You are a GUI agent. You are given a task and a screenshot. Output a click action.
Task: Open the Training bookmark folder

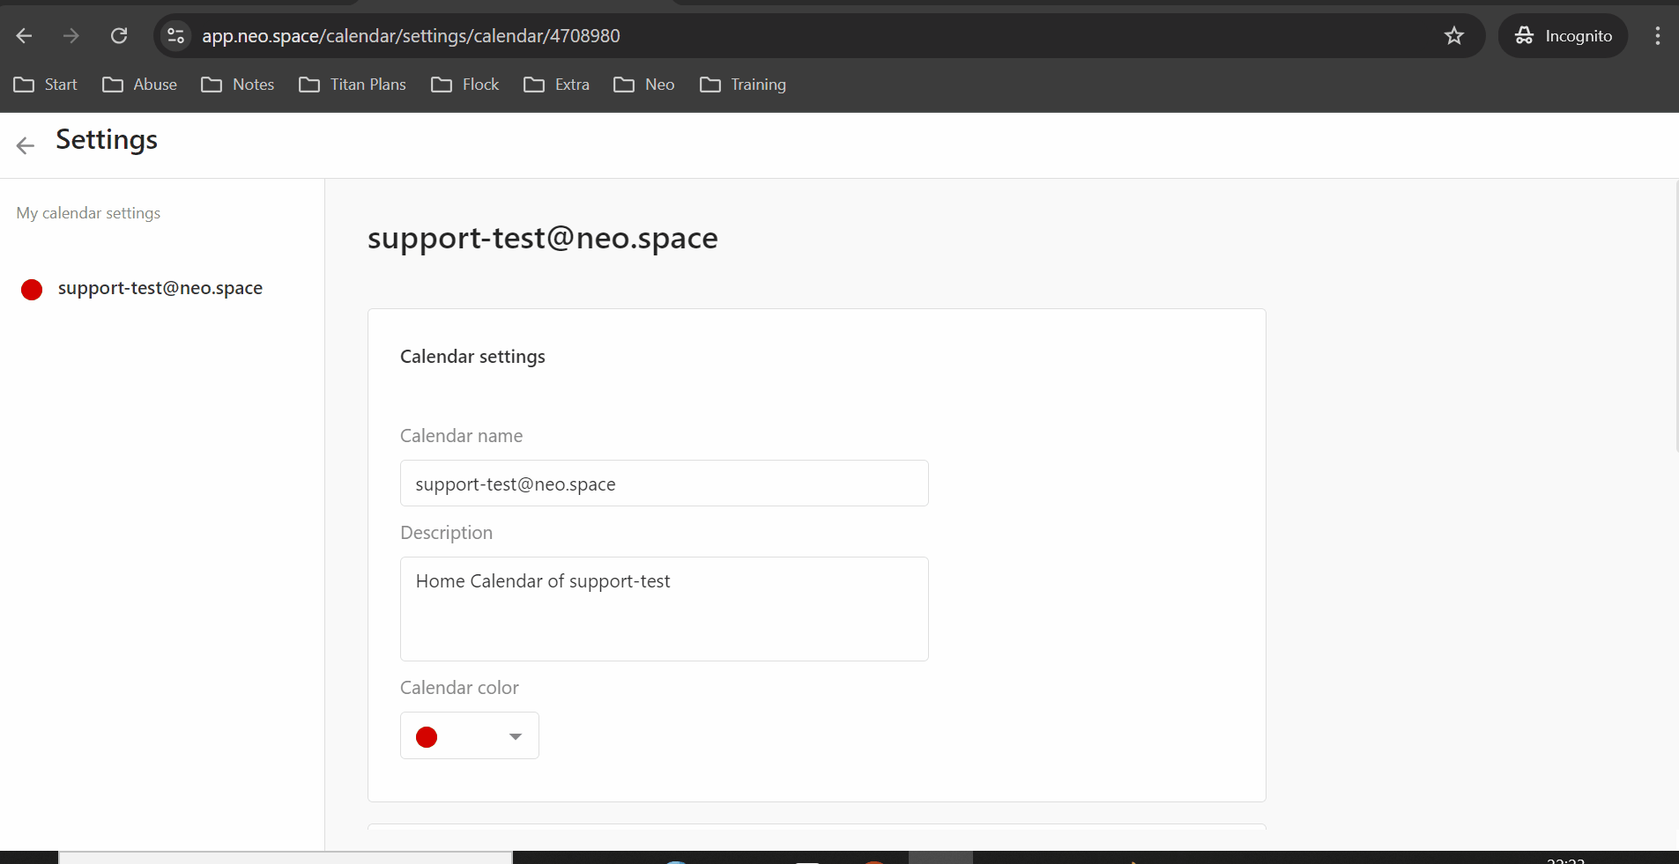tap(743, 85)
